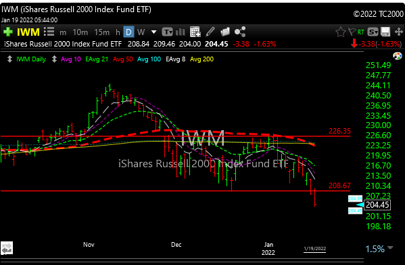Click the -1.63% change value in quote row
Viewport: 405px width, 265px height.
click(265, 44)
